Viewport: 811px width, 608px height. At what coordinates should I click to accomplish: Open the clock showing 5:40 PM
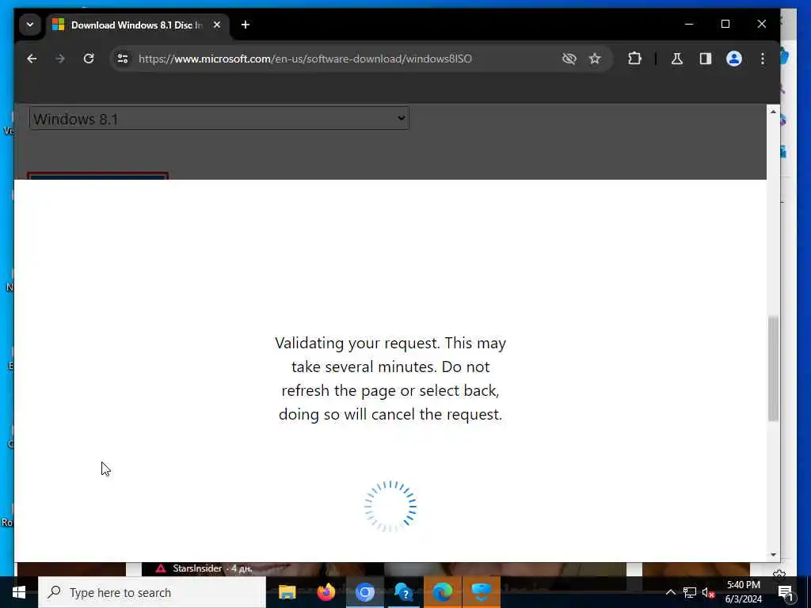point(743,592)
